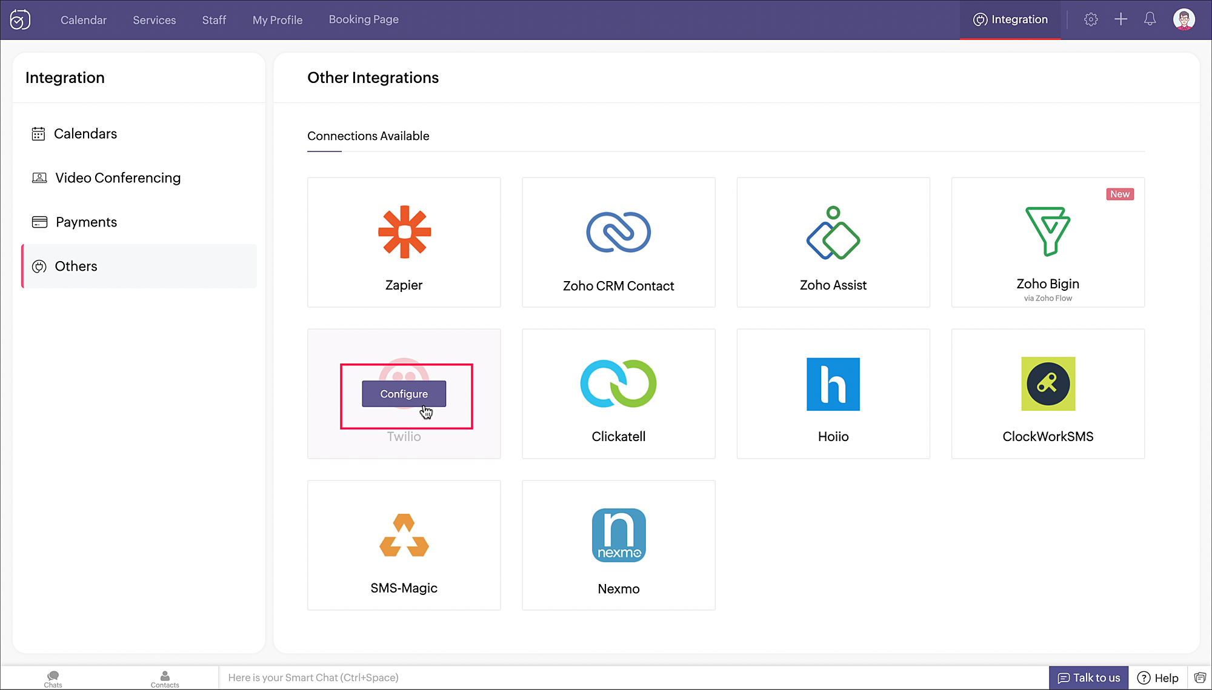This screenshot has height=690, width=1212.
Task: Open the user profile avatar
Action: click(x=1184, y=19)
